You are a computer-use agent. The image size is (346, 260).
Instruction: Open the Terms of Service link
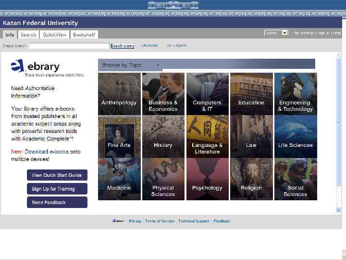click(160, 221)
